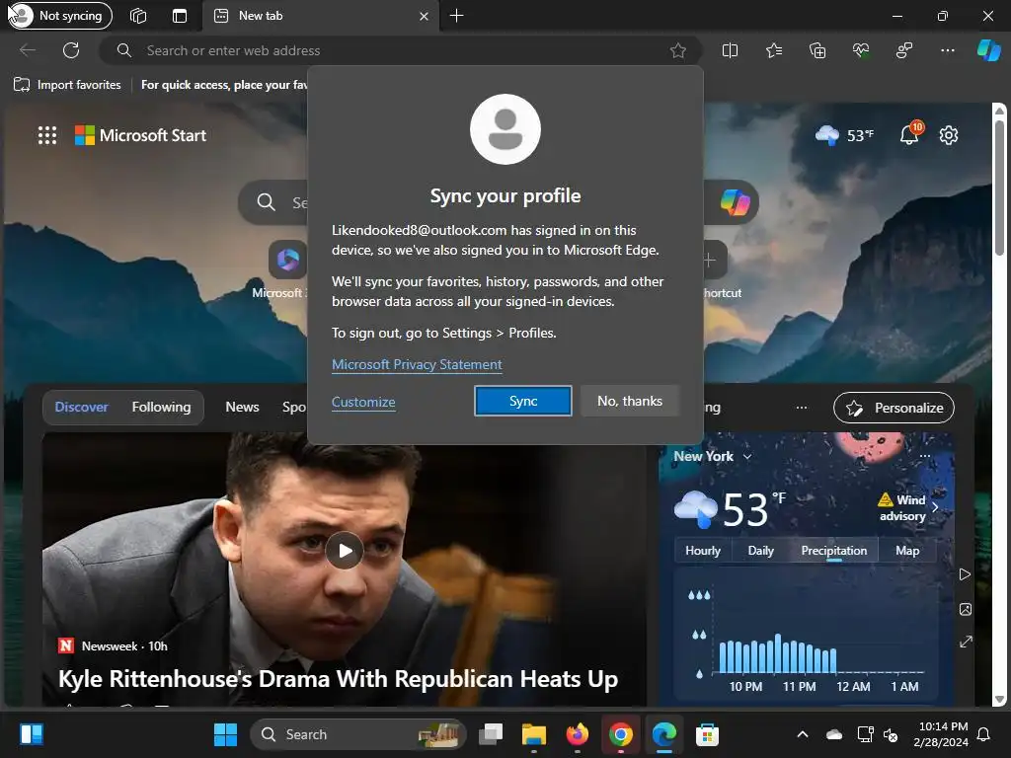1011x758 pixels.
Task: Click the Customize link
Action: coord(363,403)
